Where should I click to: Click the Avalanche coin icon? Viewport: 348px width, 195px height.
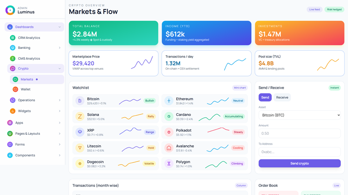[169, 148]
